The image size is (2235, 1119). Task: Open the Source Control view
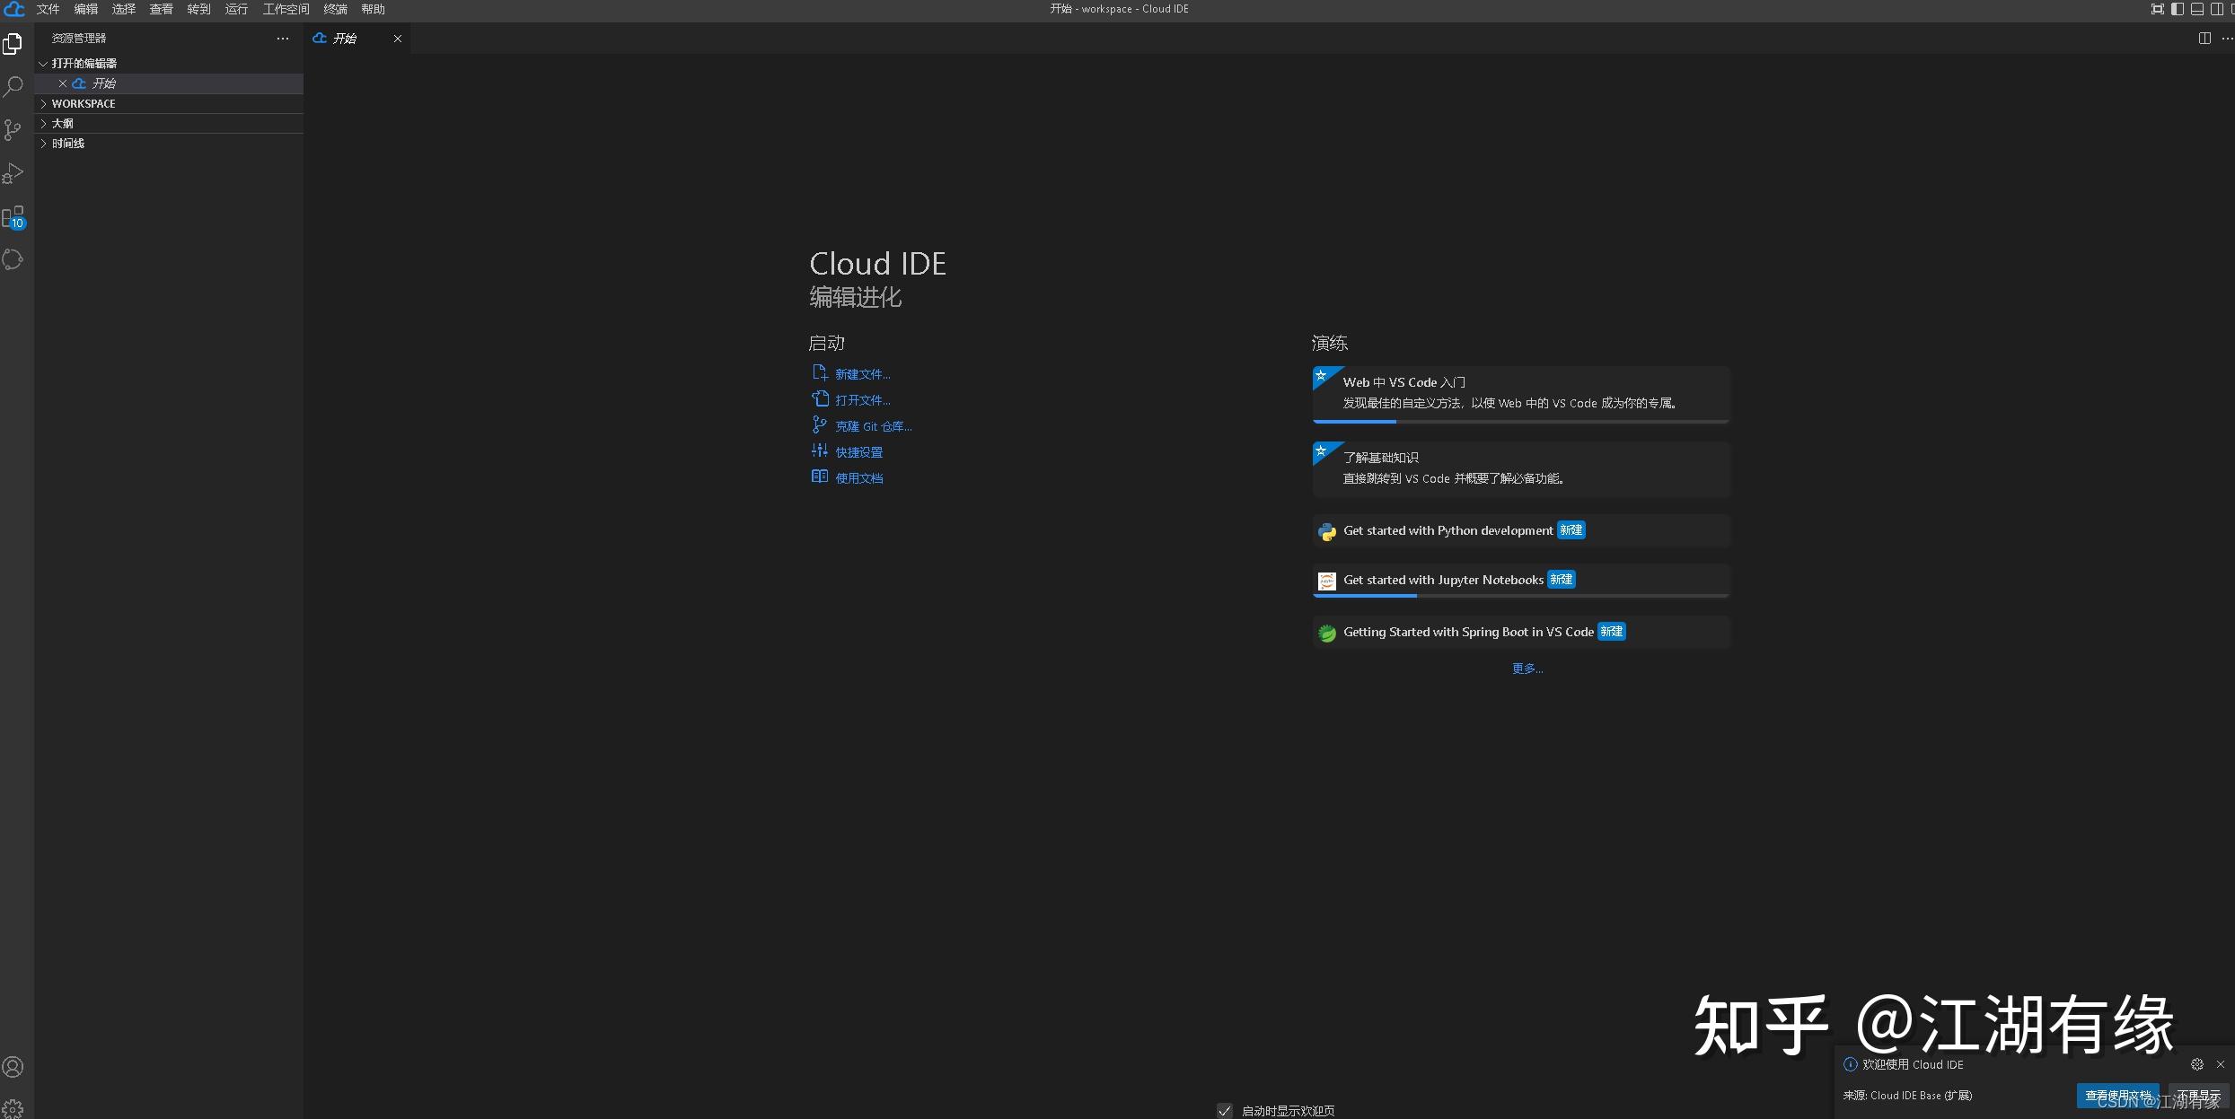point(13,130)
